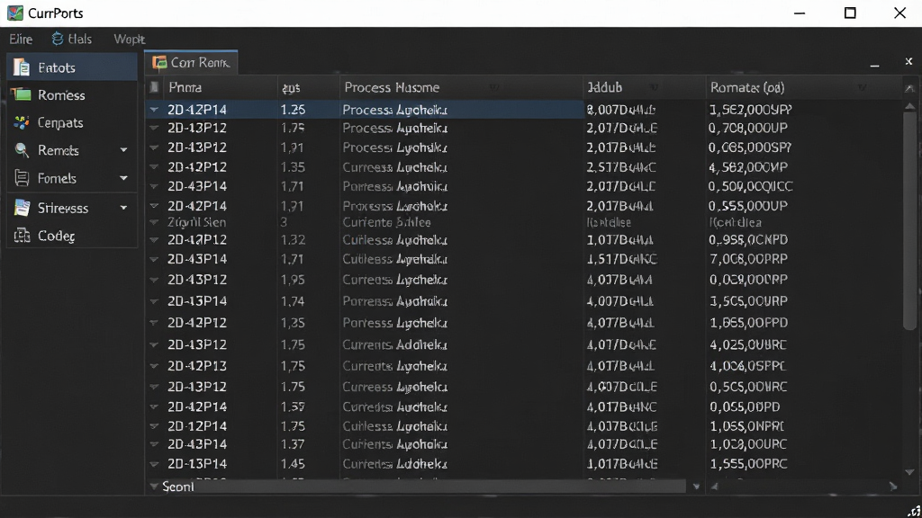Expand the Remets sidebar dropdown arrow
The width and height of the screenshot is (922, 518).
123,150
